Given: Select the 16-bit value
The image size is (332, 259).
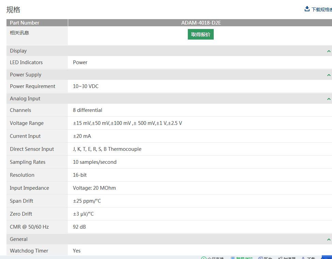Looking at the screenshot, I should click(x=80, y=175).
